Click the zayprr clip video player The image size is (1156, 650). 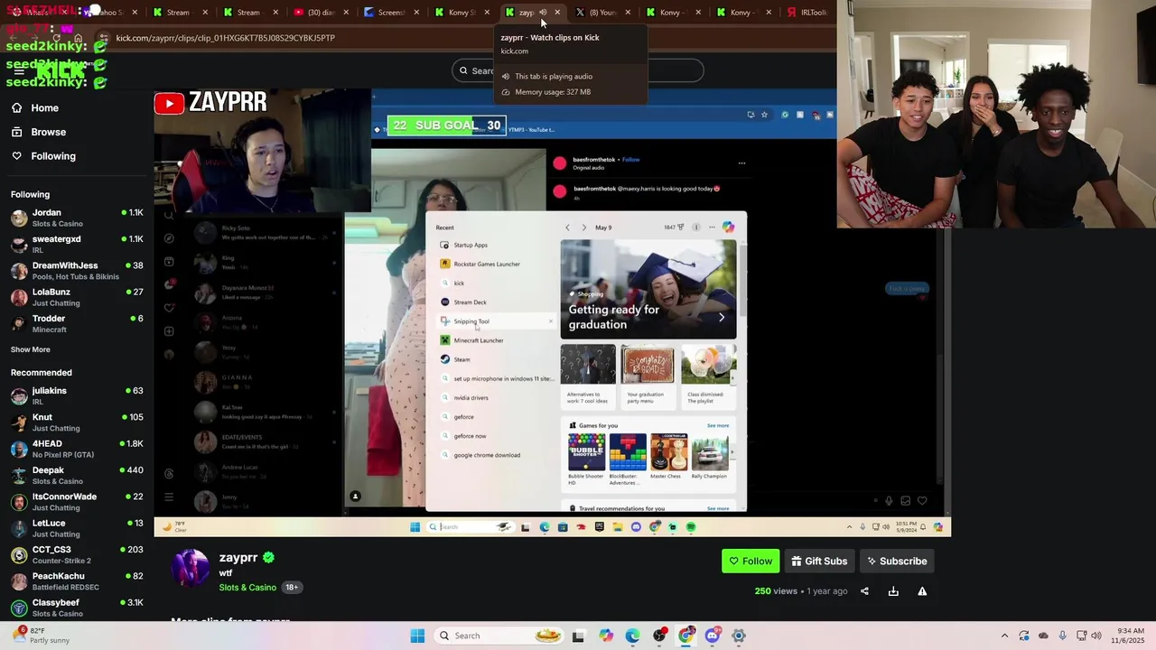click(x=552, y=312)
